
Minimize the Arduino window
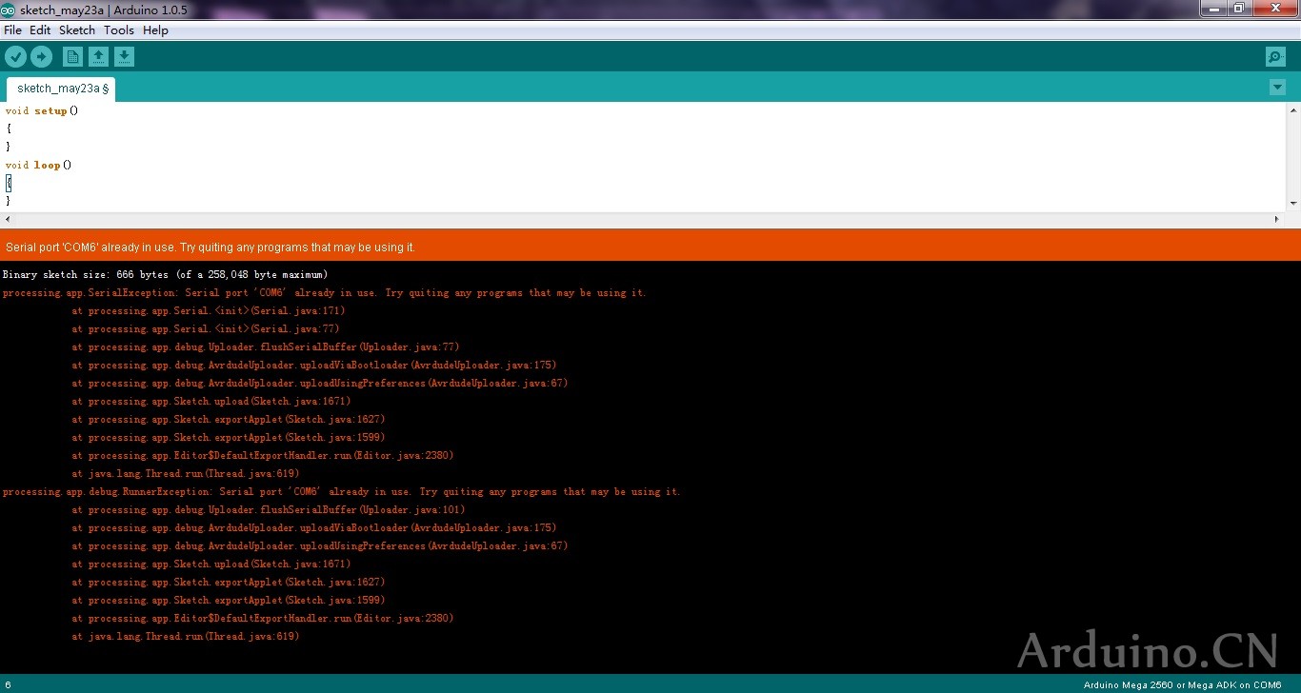1213,9
